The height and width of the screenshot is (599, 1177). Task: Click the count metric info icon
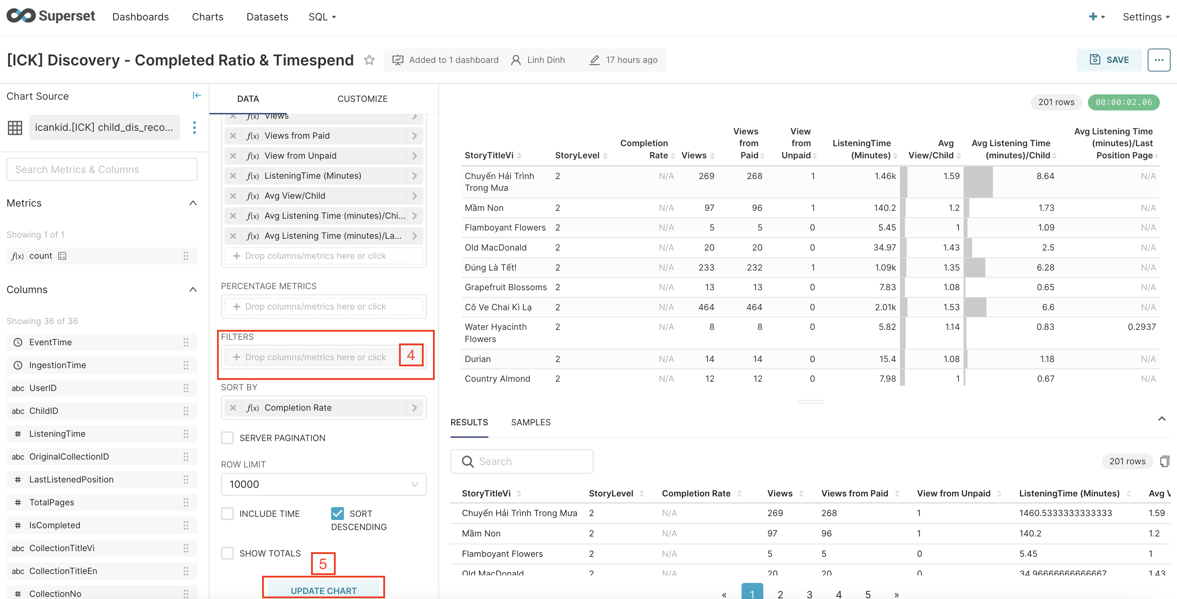point(62,256)
